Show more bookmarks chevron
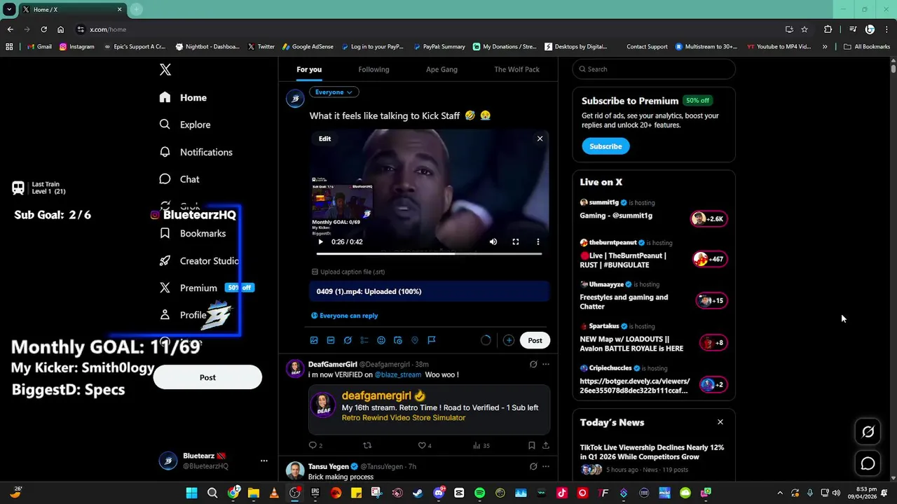The image size is (897, 504). click(825, 47)
